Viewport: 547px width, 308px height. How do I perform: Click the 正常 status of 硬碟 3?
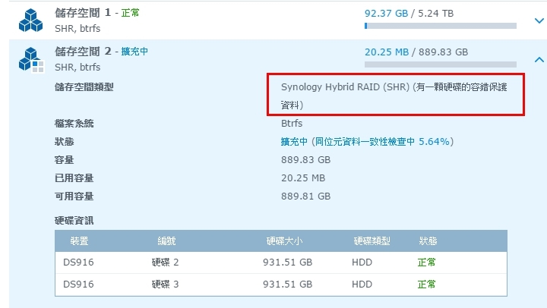pos(427,284)
